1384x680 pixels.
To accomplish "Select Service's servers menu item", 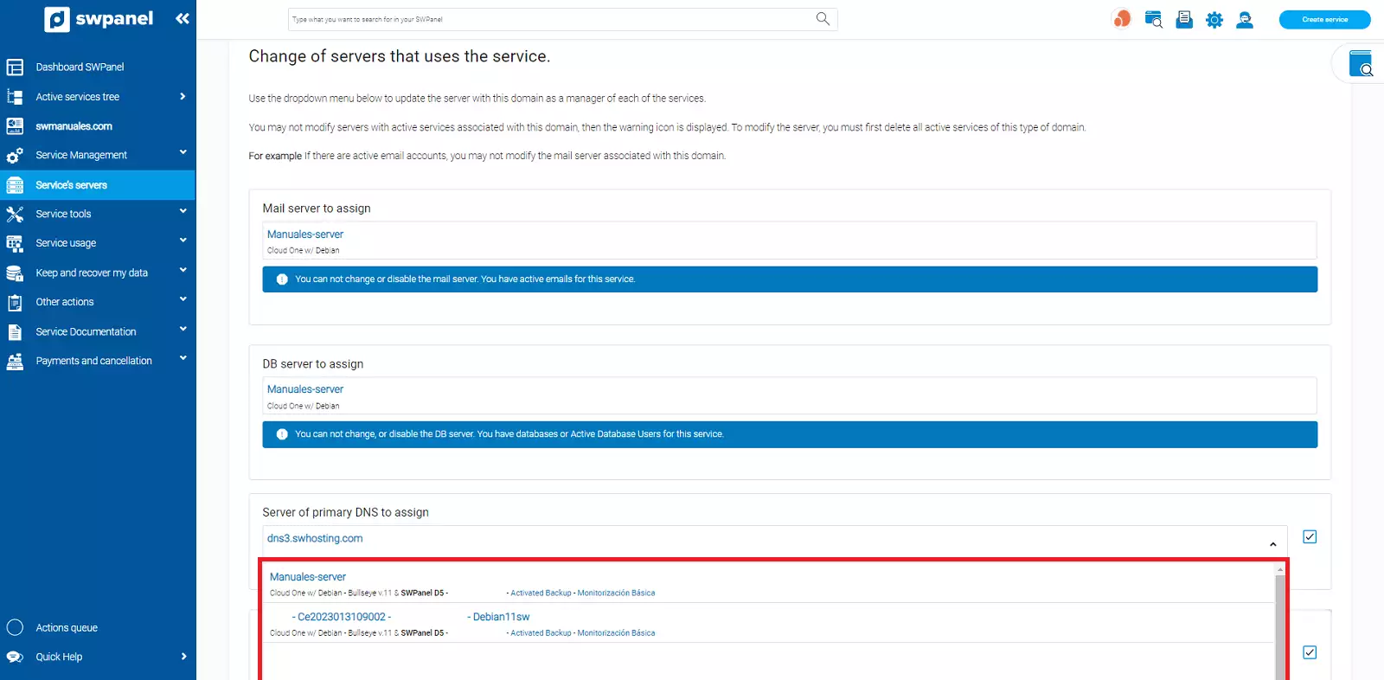I will point(98,185).
